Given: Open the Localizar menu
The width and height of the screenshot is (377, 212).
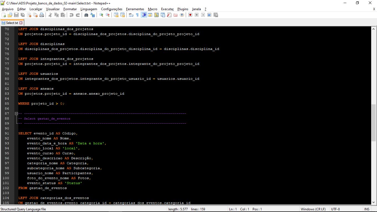Looking at the screenshot, I should 36,9.
